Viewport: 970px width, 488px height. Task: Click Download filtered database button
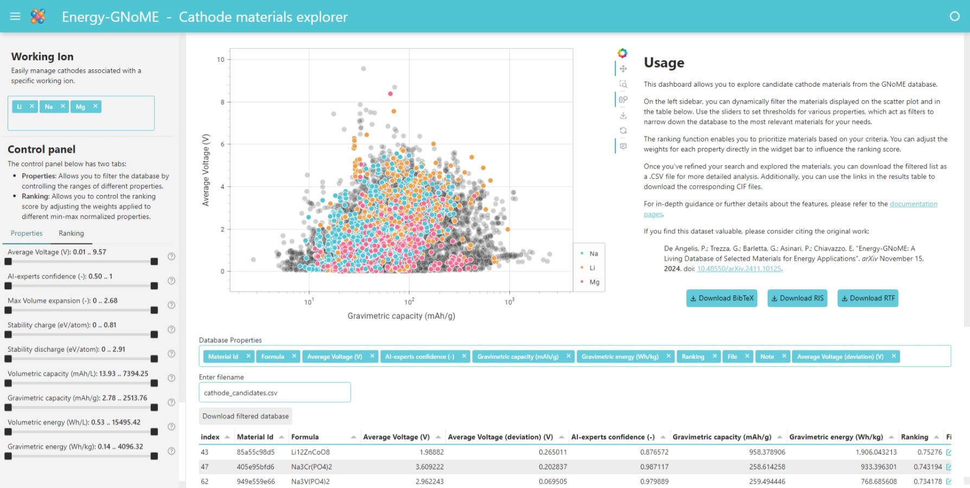(246, 416)
